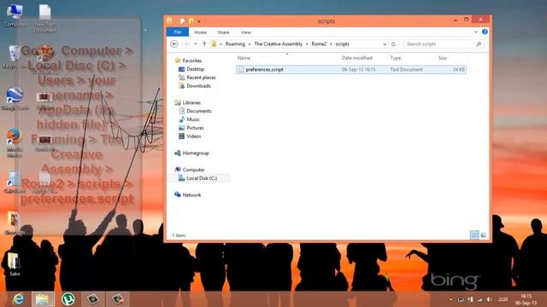Open the File menu tab
The image size is (547, 307).
pos(178,32)
